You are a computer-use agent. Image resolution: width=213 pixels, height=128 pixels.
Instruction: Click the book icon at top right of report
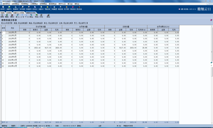(211, 20)
